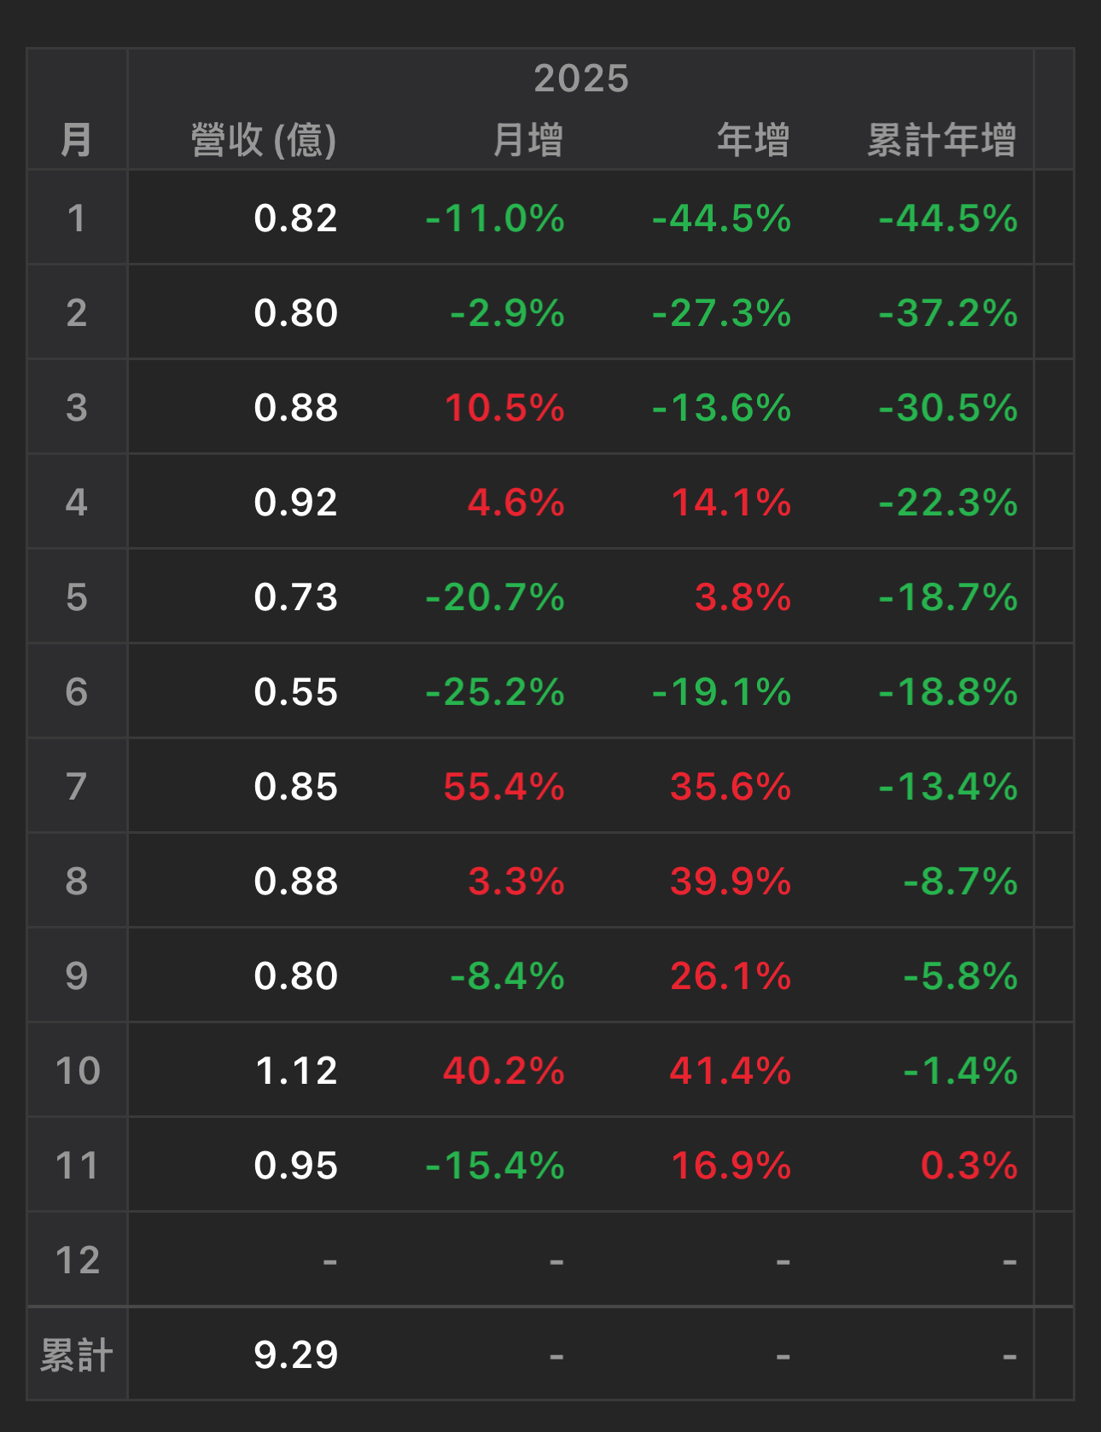
Task: Click the 2025 year header
Action: click(581, 79)
